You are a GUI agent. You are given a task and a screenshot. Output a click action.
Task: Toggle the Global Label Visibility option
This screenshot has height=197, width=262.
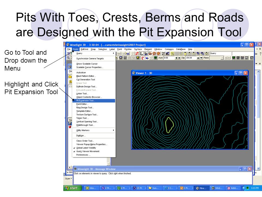click(94, 148)
